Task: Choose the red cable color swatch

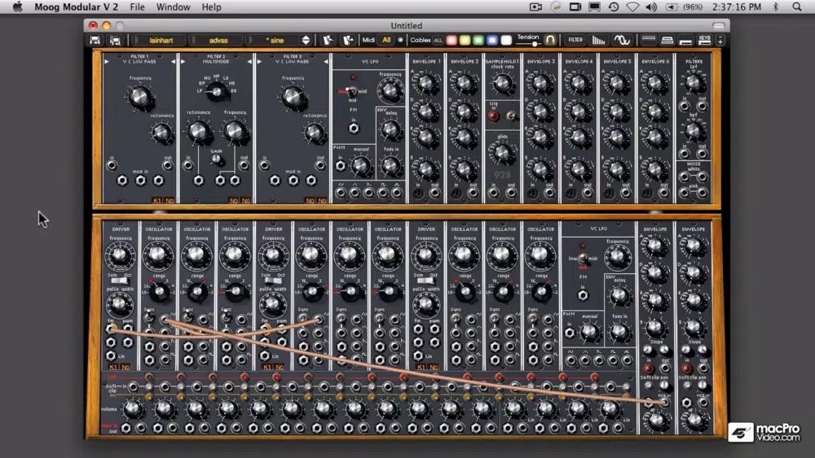Action: pyautogui.click(x=452, y=40)
